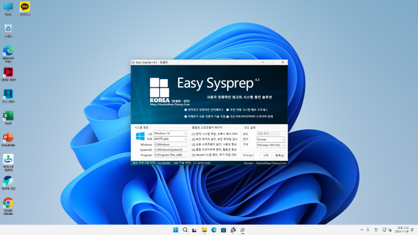Open the 언어 dropdown showing Korean
The image size is (418, 235).
tap(270, 139)
